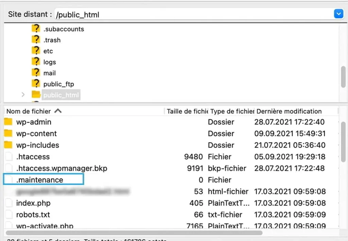The width and height of the screenshot is (348, 241).
Task: Click the .htaccess file icon
Action: tap(9, 157)
